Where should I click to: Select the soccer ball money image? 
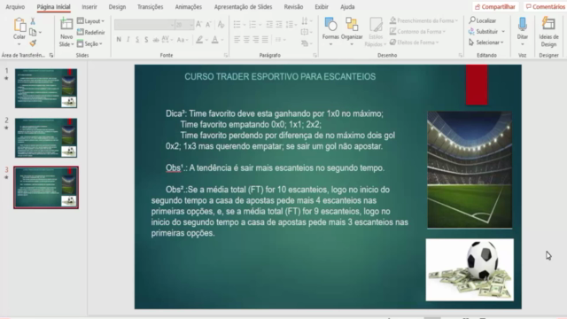pyautogui.click(x=470, y=269)
